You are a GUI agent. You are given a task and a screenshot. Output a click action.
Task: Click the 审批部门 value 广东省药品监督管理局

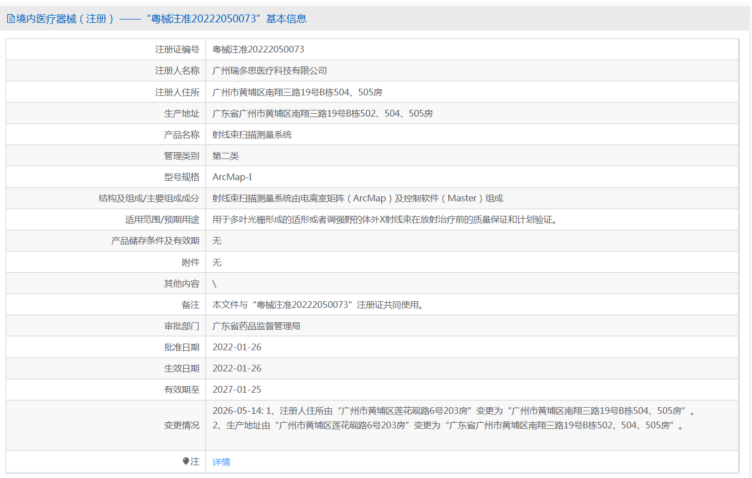pos(256,326)
